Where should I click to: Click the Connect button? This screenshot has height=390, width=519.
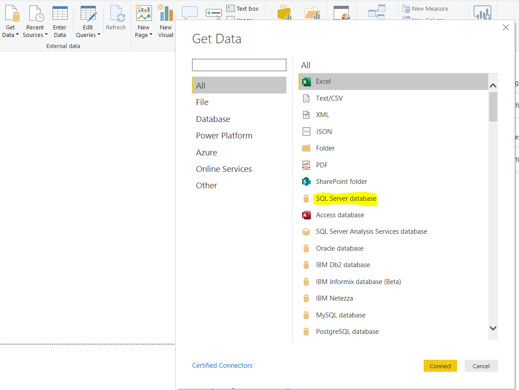pos(440,366)
